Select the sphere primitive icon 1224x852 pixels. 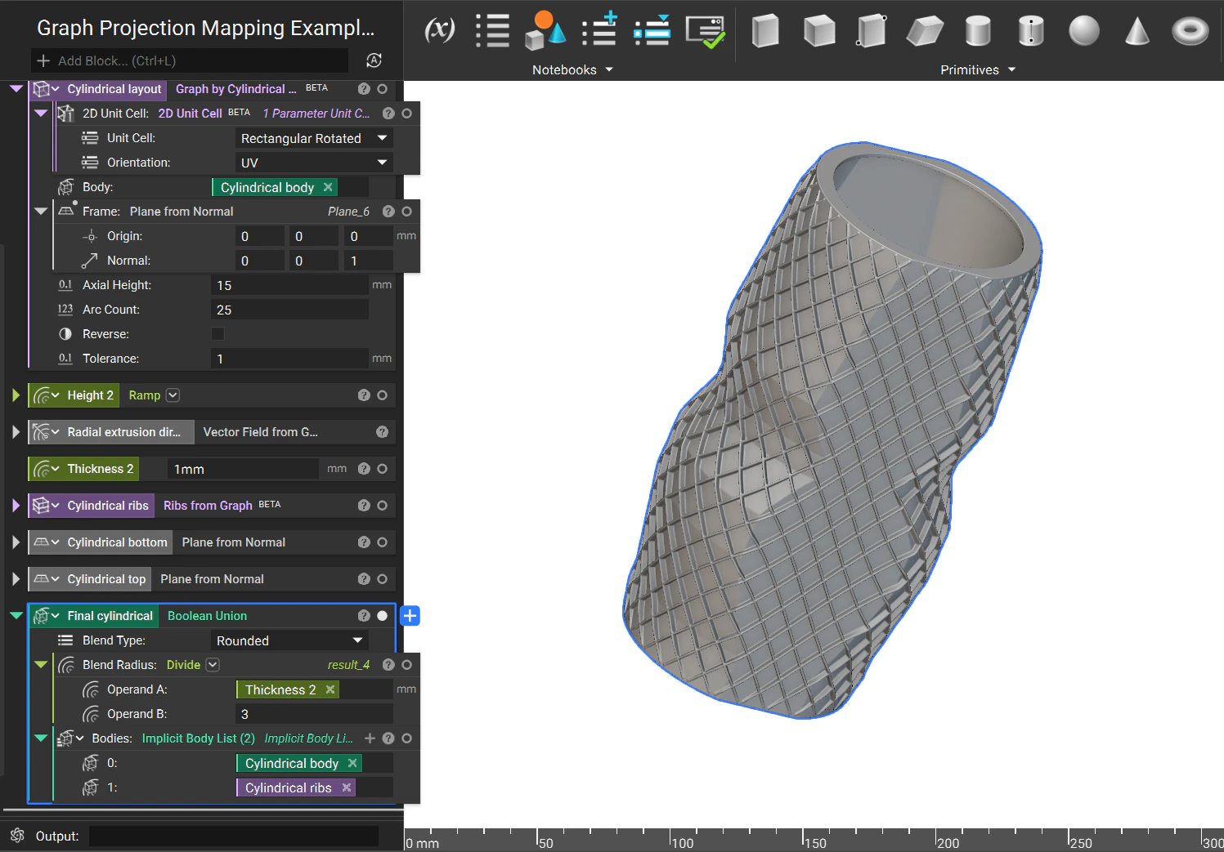(x=1083, y=31)
